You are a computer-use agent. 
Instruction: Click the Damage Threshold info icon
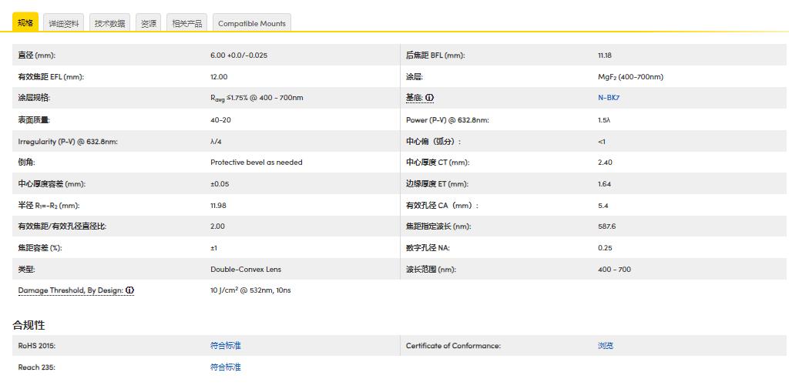129,290
